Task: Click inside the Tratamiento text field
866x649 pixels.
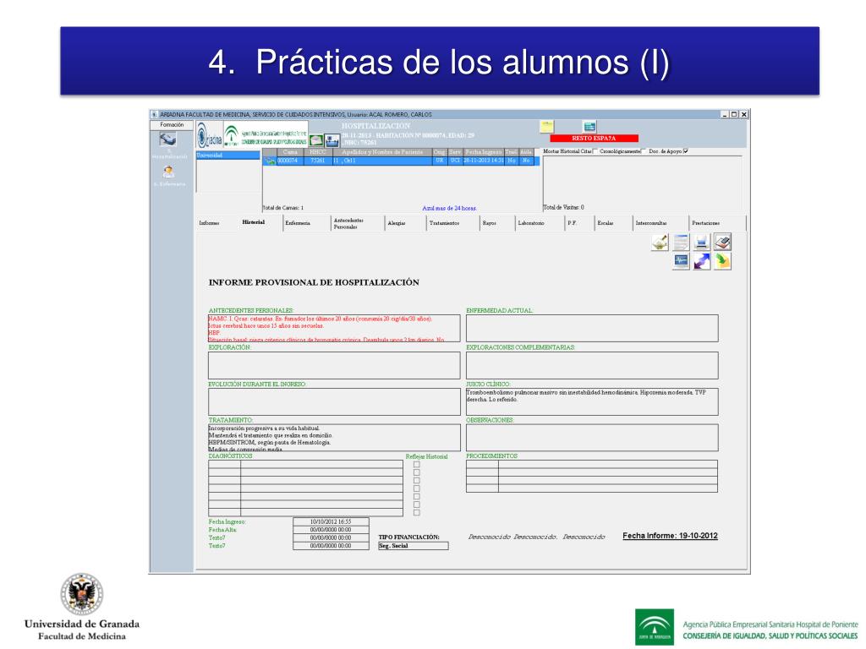Action: pos(334,438)
